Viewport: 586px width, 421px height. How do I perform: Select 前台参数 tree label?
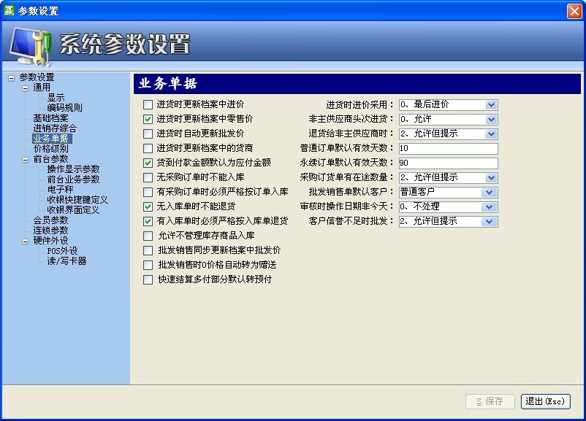[51, 159]
